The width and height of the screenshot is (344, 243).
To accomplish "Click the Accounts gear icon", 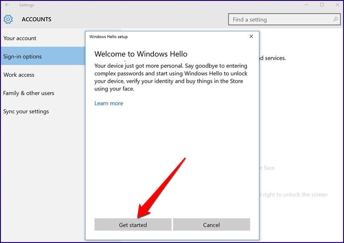I will pos(8,20).
